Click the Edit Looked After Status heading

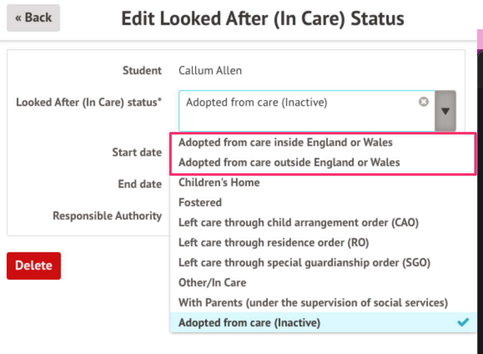(262, 19)
